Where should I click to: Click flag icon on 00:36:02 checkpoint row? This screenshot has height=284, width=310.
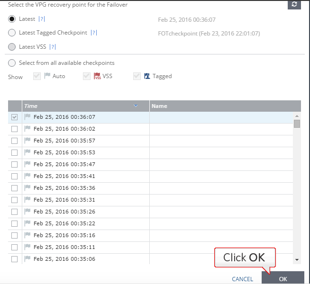click(27, 129)
